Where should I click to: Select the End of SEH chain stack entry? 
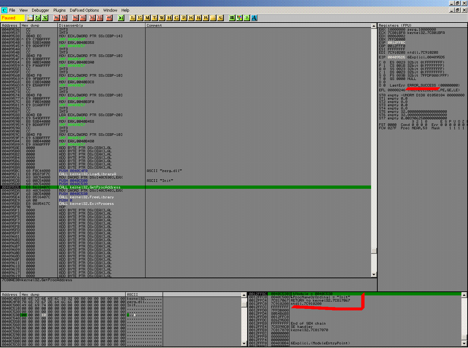tap(308, 324)
